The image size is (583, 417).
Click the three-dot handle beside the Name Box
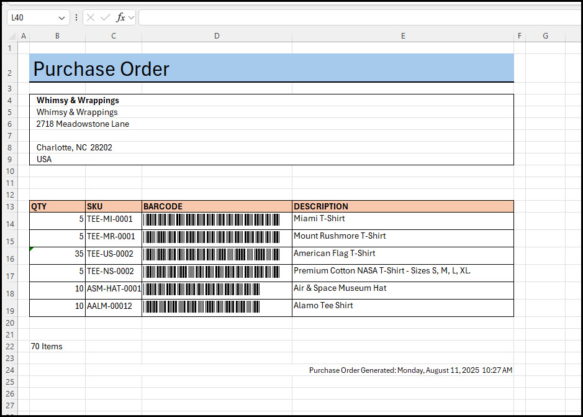click(76, 17)
